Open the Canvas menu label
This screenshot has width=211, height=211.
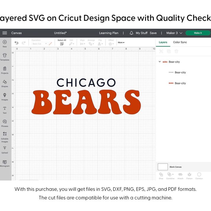(16, 33)
